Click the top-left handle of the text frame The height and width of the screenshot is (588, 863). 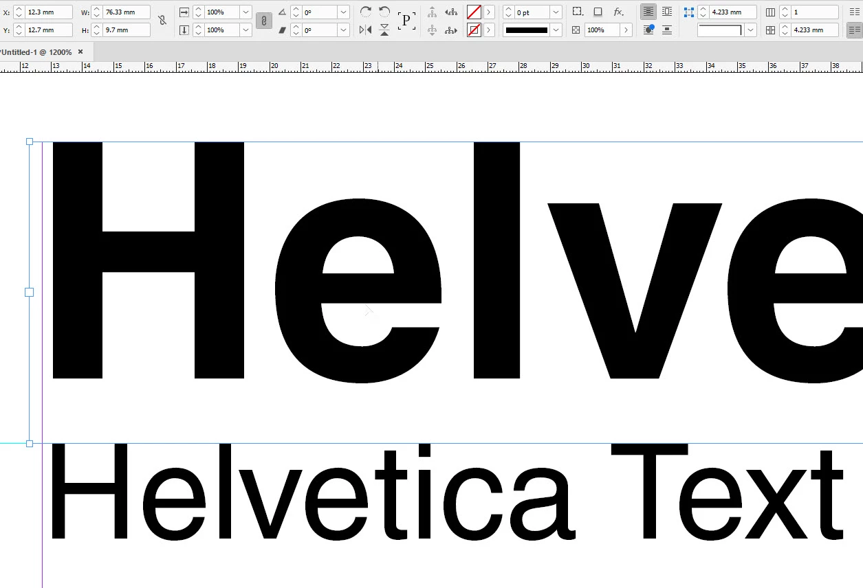tap(30, 142)
